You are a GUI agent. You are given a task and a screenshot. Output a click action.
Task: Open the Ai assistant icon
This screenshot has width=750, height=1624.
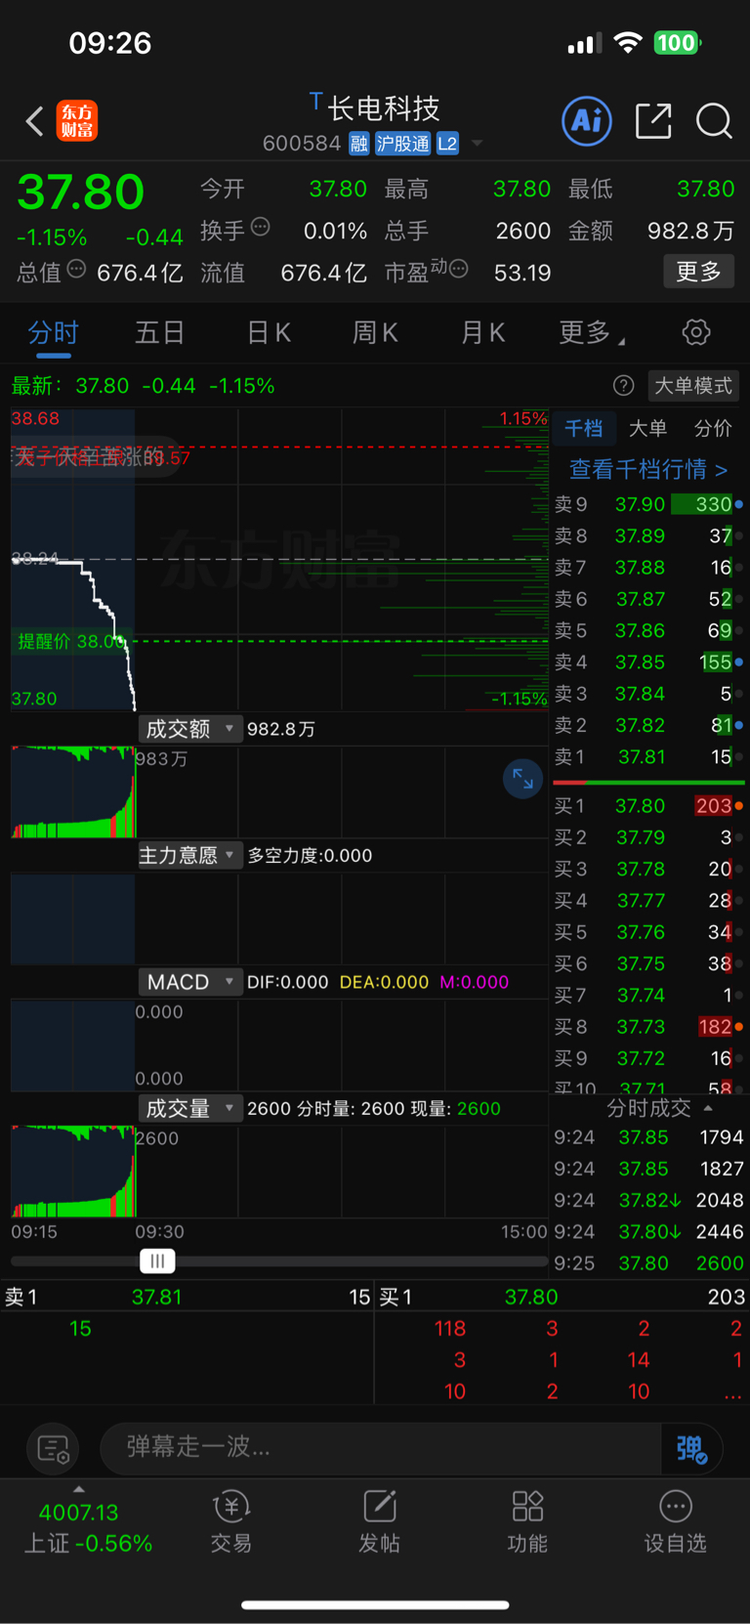[587, 121]
